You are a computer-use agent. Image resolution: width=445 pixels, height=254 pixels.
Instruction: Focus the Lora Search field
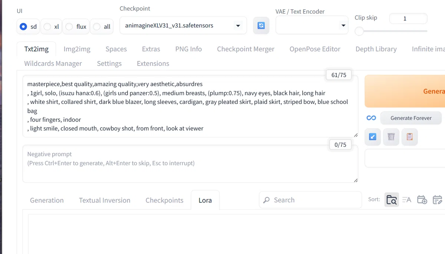point(310,200)
